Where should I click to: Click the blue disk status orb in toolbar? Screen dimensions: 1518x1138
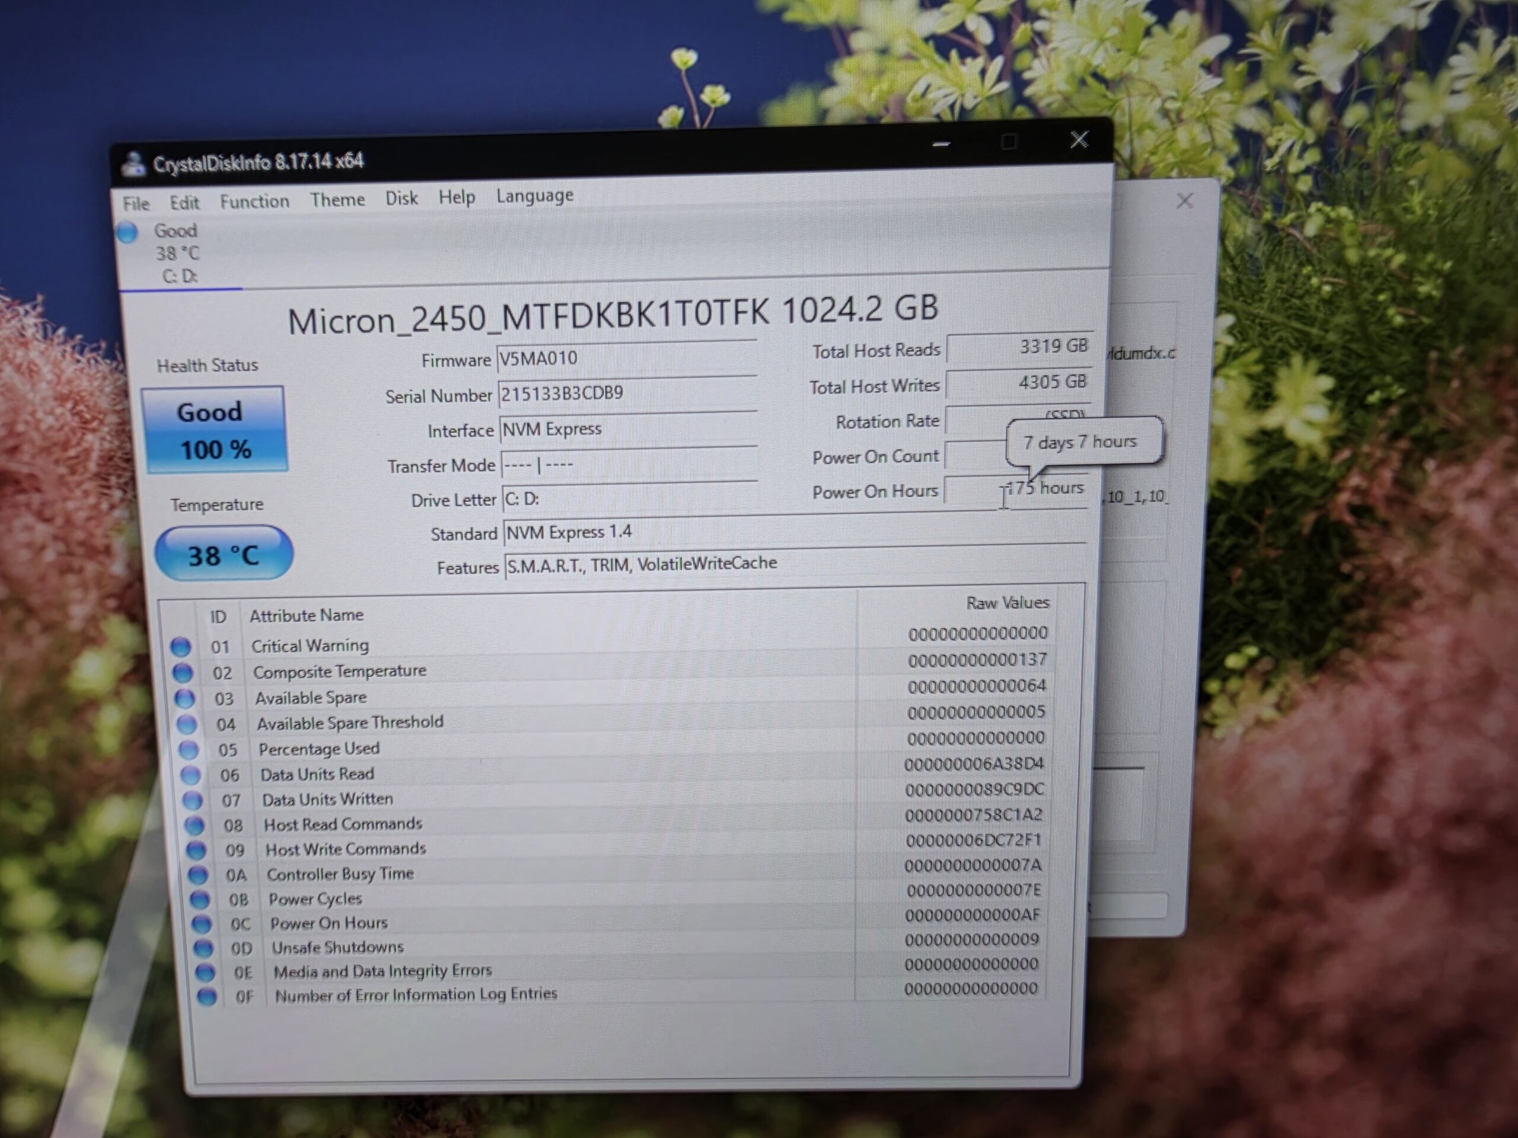[x=127, y=232]
